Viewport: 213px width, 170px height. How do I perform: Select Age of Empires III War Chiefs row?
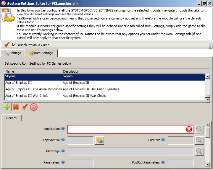coord(105,96)
